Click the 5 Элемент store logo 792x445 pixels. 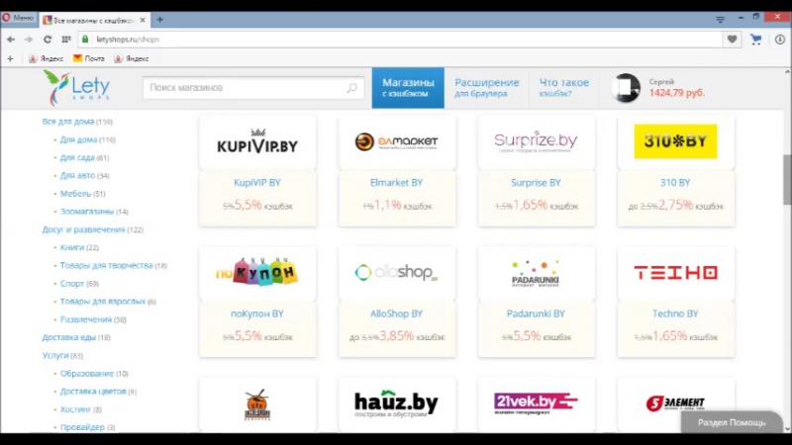click(675, 403)
